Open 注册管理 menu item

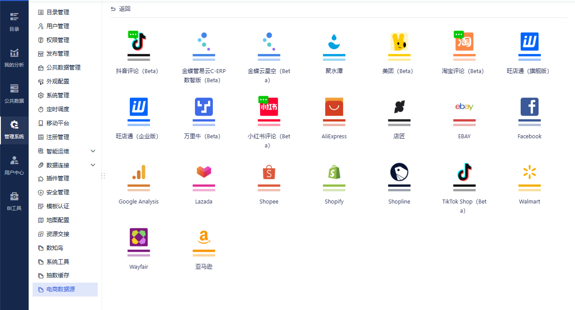click(65, 137)
